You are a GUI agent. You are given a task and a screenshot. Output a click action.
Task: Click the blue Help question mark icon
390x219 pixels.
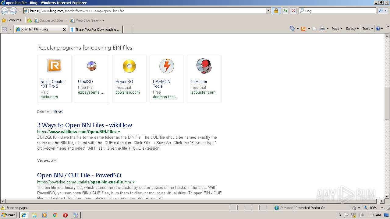pyautogui.click(x=378, y=29)
